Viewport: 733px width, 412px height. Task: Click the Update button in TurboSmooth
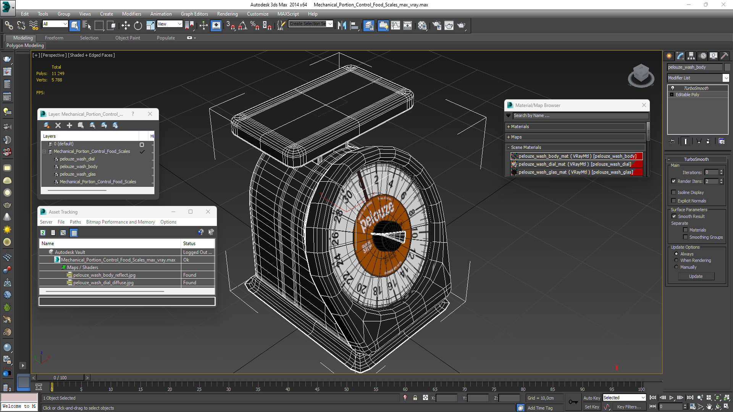(696, 276)
